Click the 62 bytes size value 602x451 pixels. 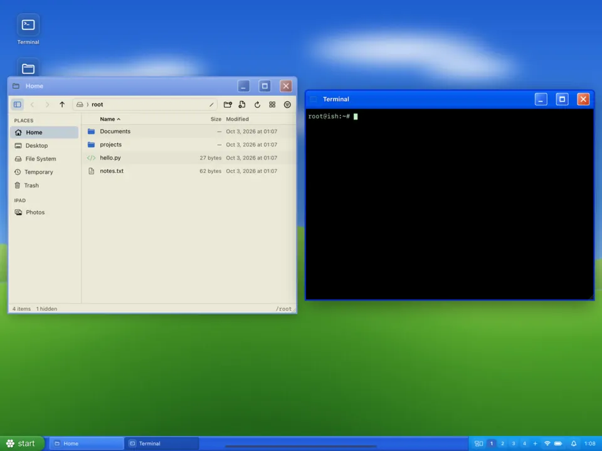(211, 171)
